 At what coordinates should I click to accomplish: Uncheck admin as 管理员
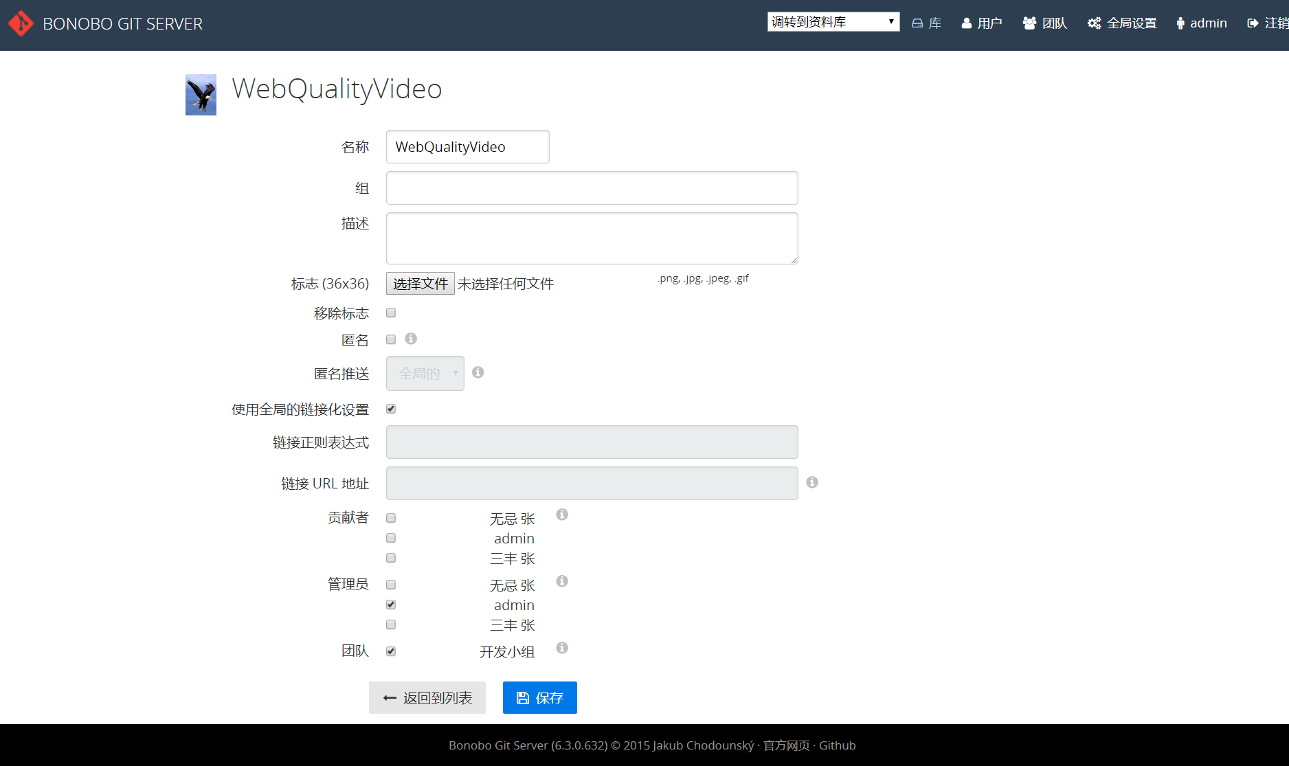pos(391,605)
